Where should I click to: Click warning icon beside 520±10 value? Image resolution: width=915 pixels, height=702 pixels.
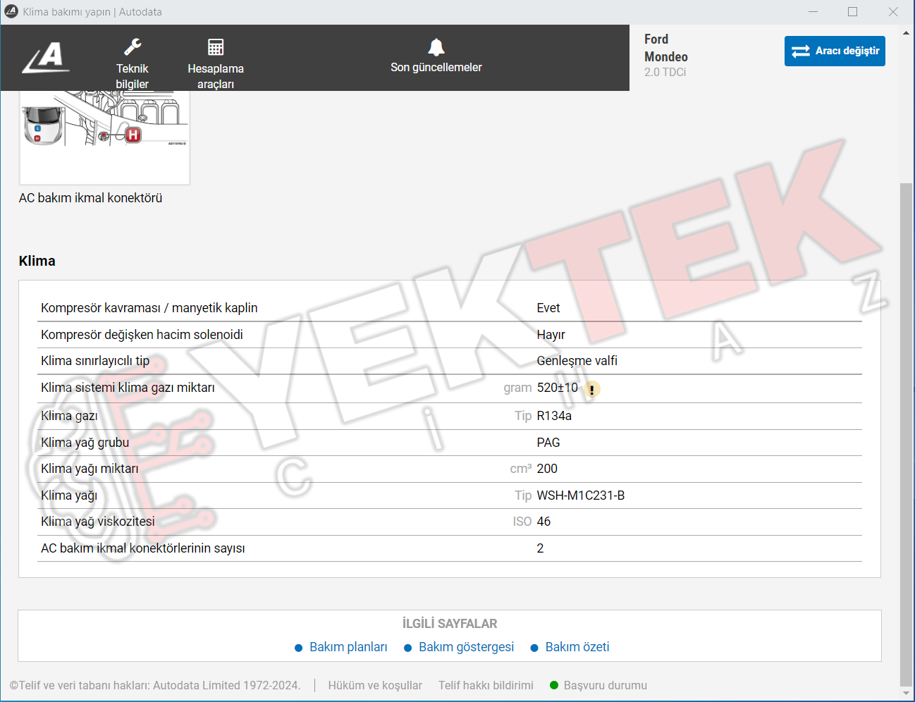(x=592, y=389)
